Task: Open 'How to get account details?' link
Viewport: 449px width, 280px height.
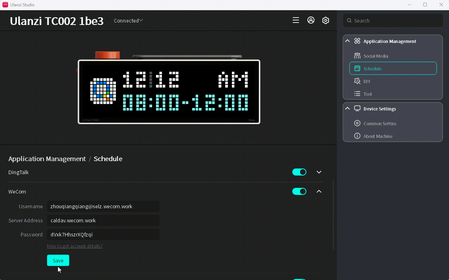Action: coord(75,246)
